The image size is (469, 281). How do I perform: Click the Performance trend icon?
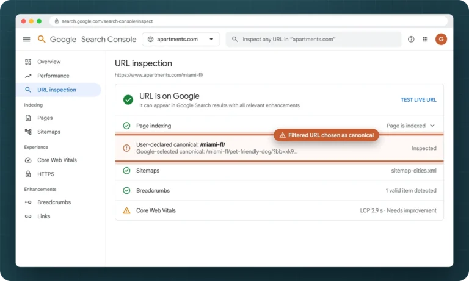[28, 76]
